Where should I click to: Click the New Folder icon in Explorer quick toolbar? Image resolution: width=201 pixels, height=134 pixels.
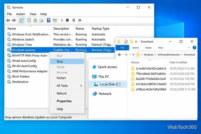pyautogui.click(x=131, y=42)
